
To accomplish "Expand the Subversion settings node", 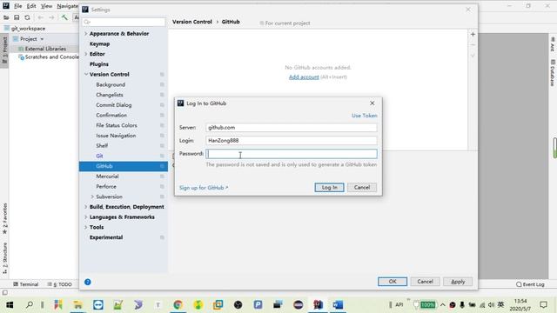I will [92, 196].
